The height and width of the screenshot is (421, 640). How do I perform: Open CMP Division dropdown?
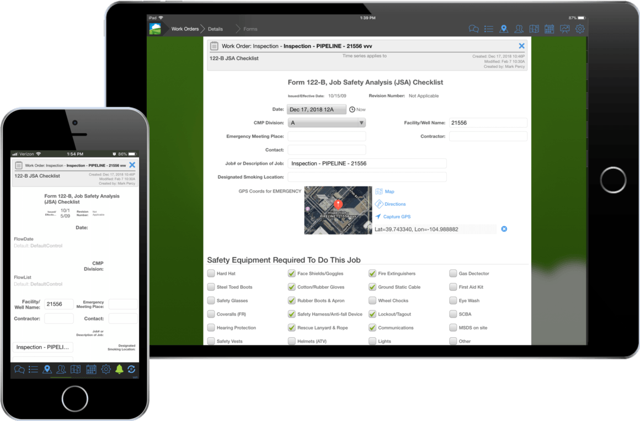[x=327, y=122]
